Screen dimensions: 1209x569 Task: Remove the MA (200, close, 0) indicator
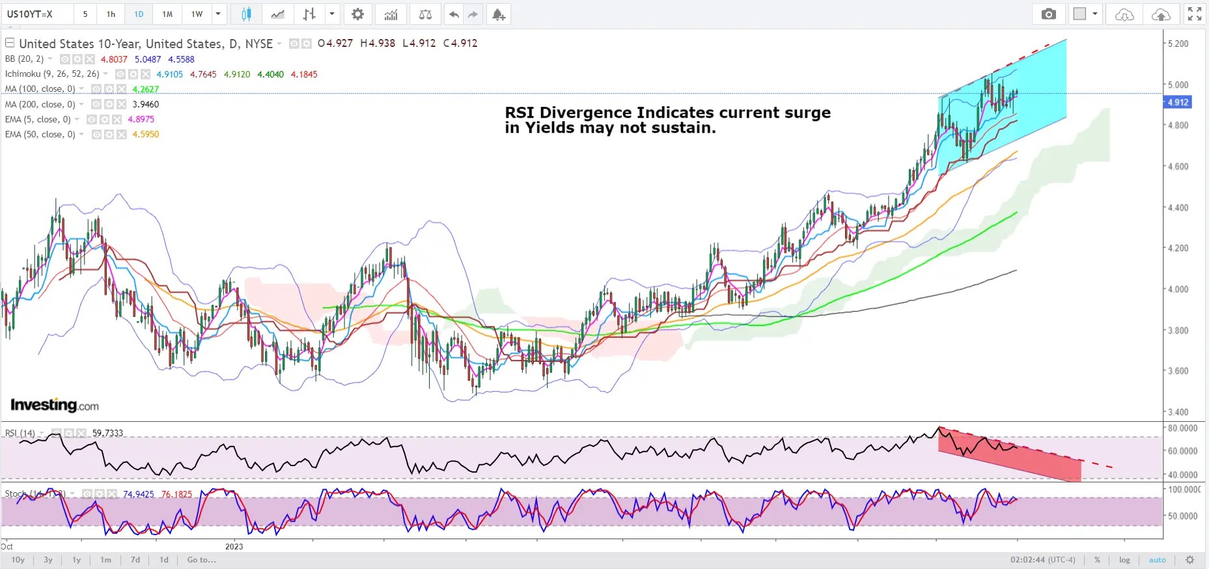122,104
